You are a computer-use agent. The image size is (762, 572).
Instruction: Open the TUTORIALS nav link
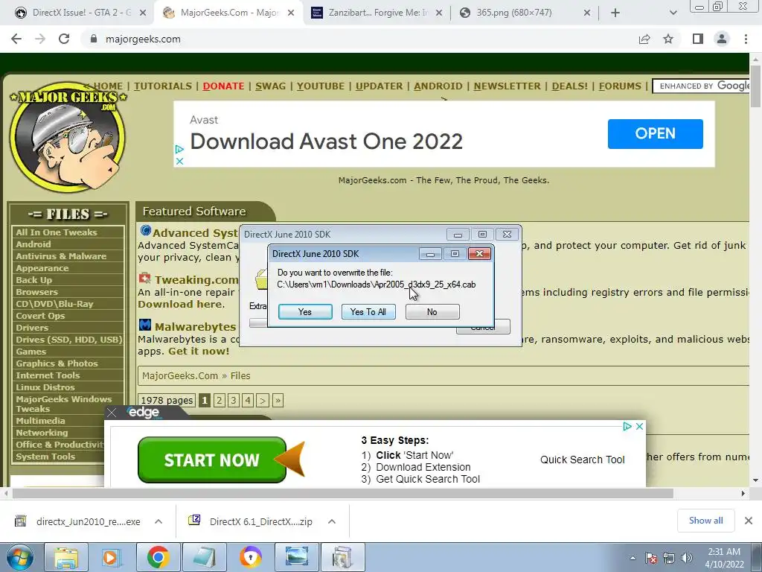(x=163, y=86)
